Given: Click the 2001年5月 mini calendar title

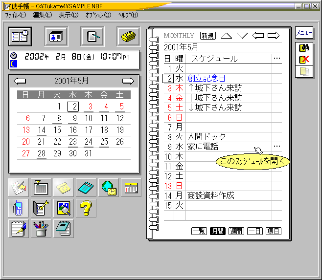Looking at the screenshot, I should (x=71, y=81).
